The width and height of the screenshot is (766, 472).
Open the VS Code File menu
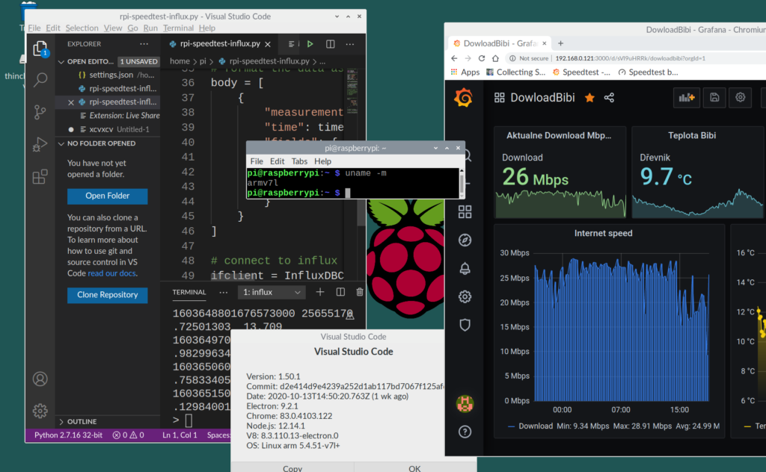[x=34, y=28]
